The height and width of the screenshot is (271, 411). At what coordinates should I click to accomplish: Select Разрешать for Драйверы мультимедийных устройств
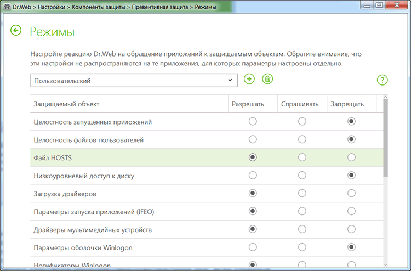[253, 229]
